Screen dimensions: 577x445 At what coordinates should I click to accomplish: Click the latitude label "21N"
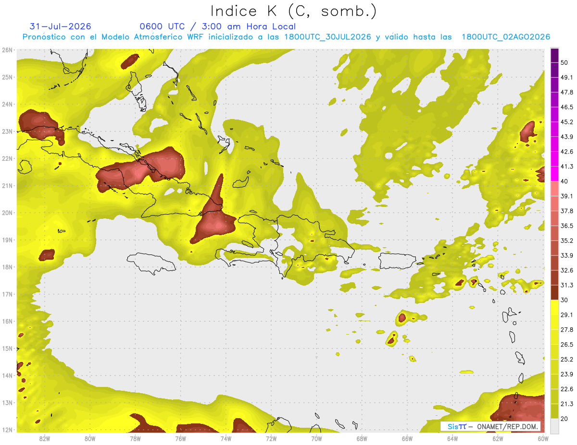(x=7, y=186)
